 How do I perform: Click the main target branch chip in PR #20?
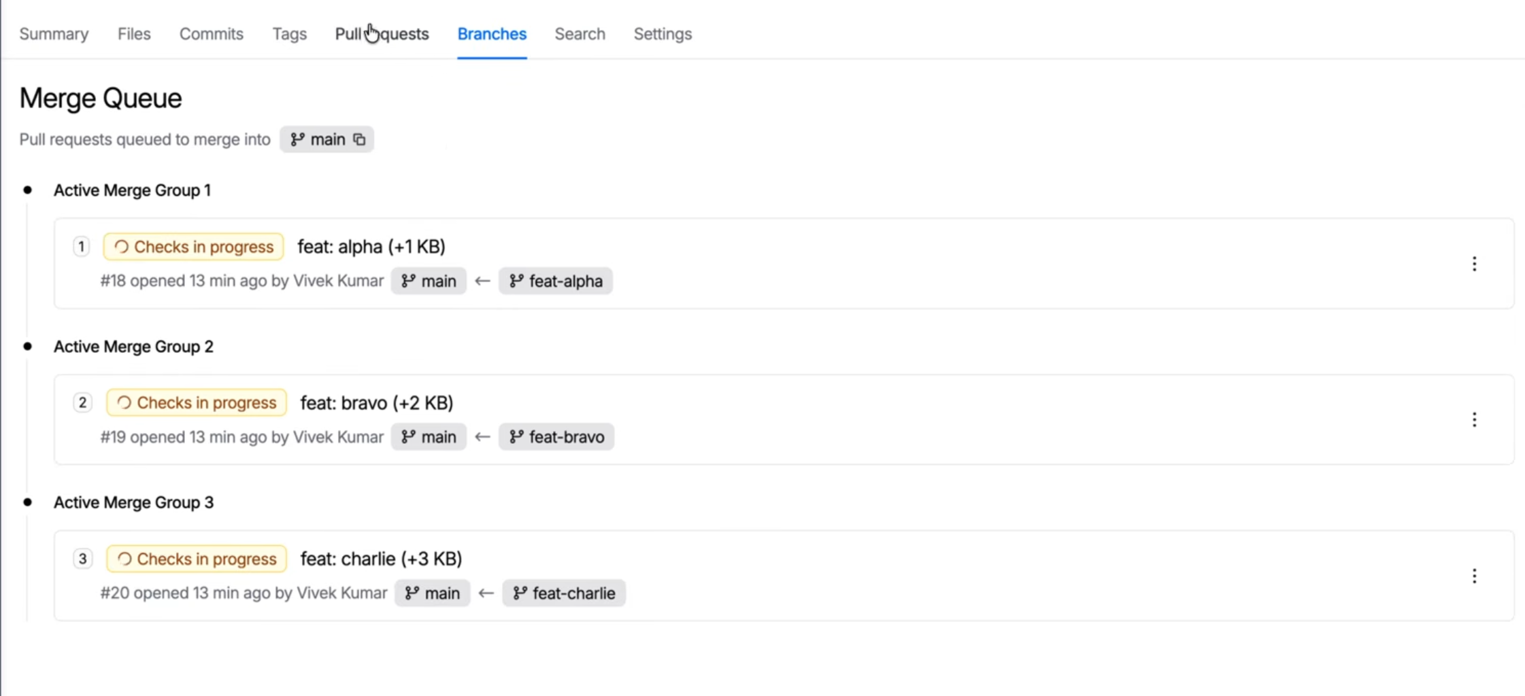[x=433, y=593]
